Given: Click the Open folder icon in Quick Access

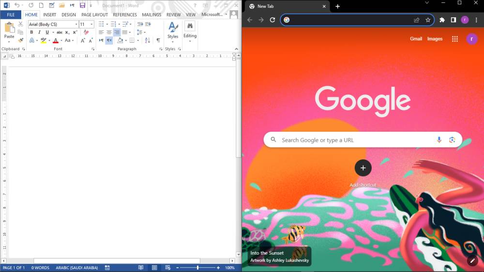Looking at the screenshot, I should (62, 5).
